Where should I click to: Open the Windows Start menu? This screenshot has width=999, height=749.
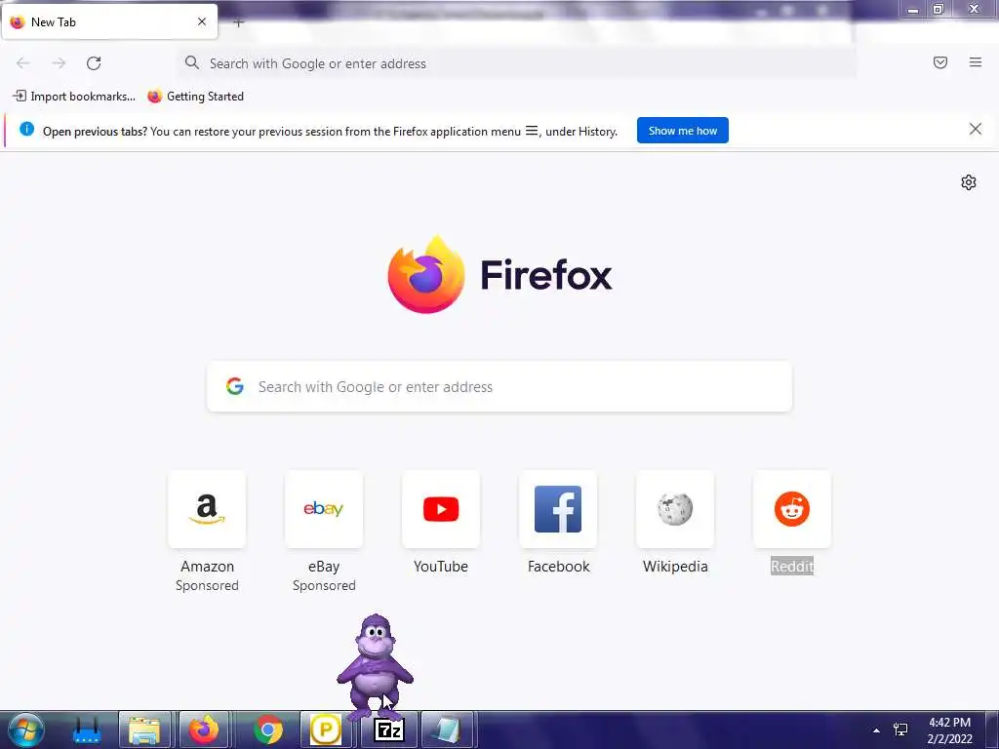[26, 729]
